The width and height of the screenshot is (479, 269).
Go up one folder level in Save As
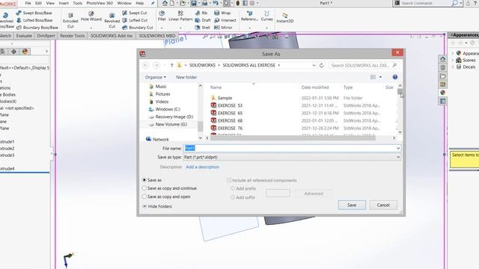(x=171, y=65)
